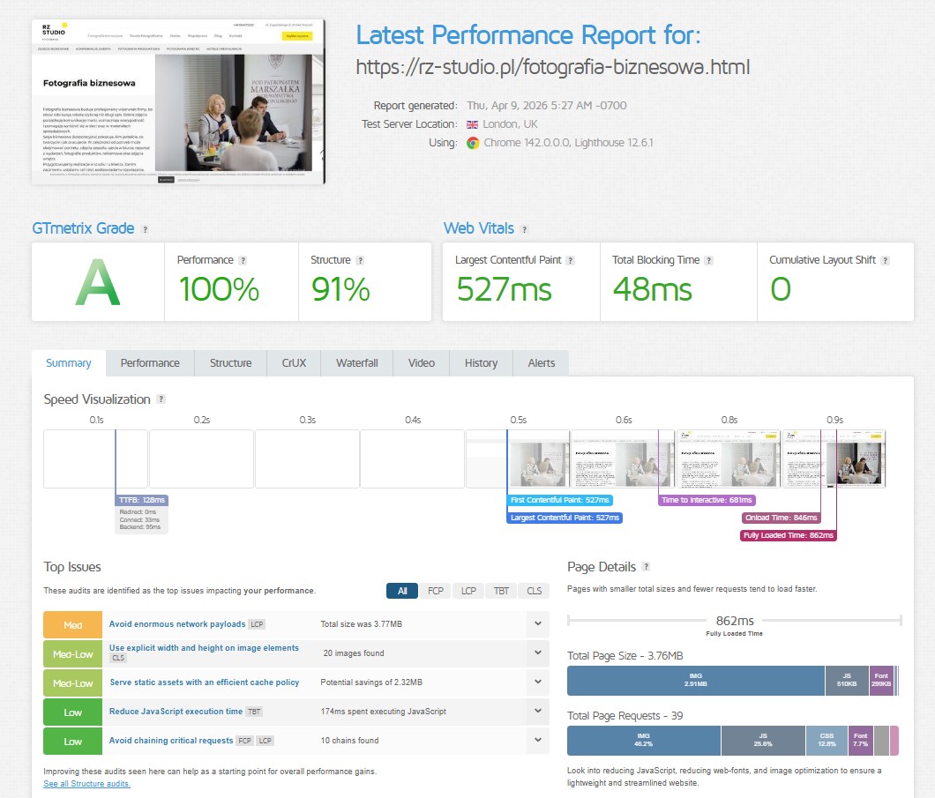
Task: Click Speed Visualization help icon
Action: click(x=161, y=399)
